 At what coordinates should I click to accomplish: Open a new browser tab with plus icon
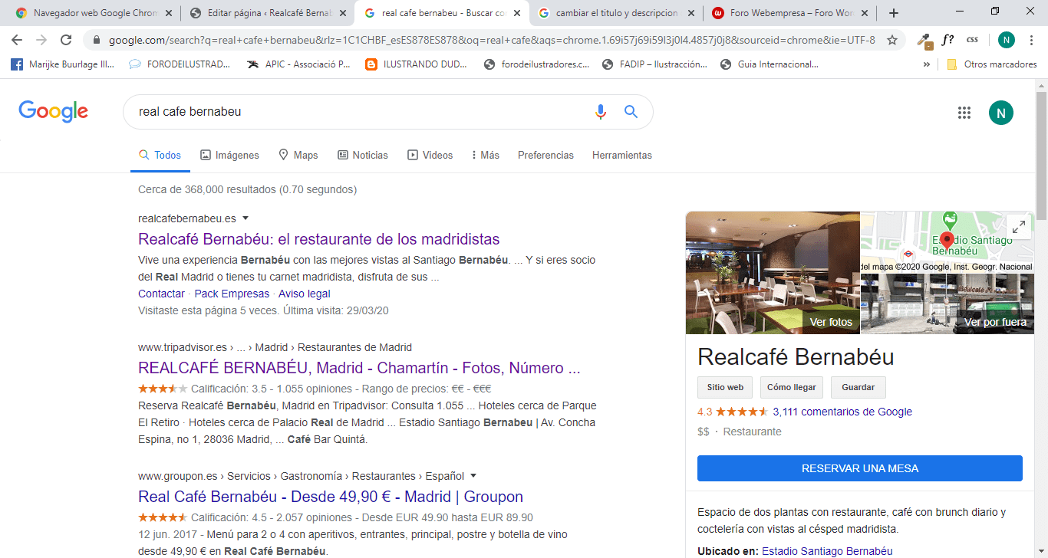pyautogui.click(x=894, y=13)
